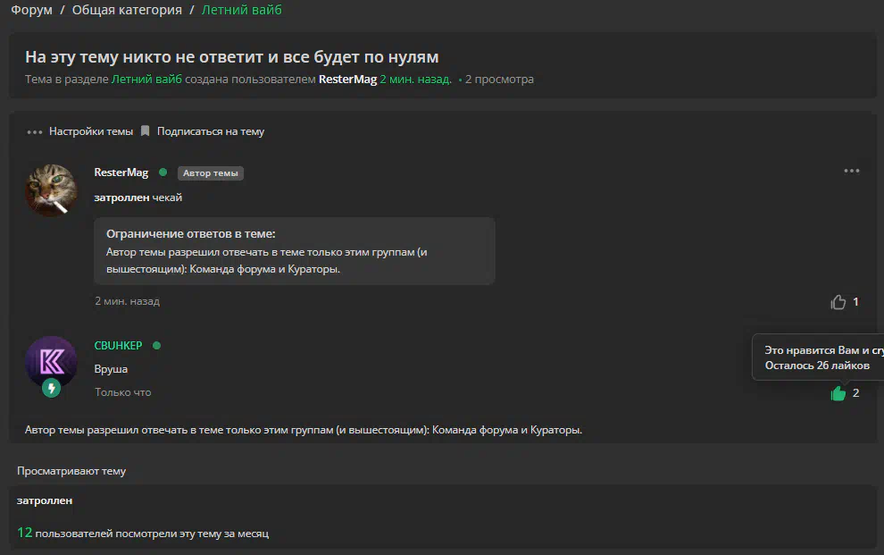Click the 'Только что' timestamp
Image resolution: width=884 pixels, height=555 pixels.
(123, 392)
